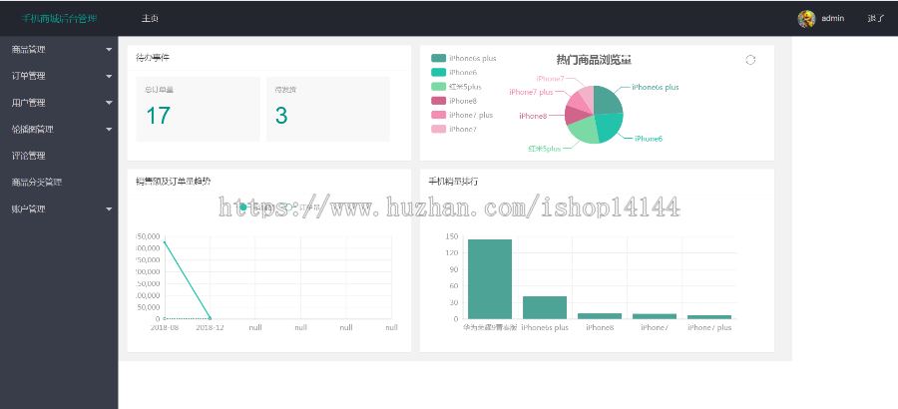Expand 订单管理 dropdown arrow
This screenshot has height=409, width=898.
[x=109, y=76]
